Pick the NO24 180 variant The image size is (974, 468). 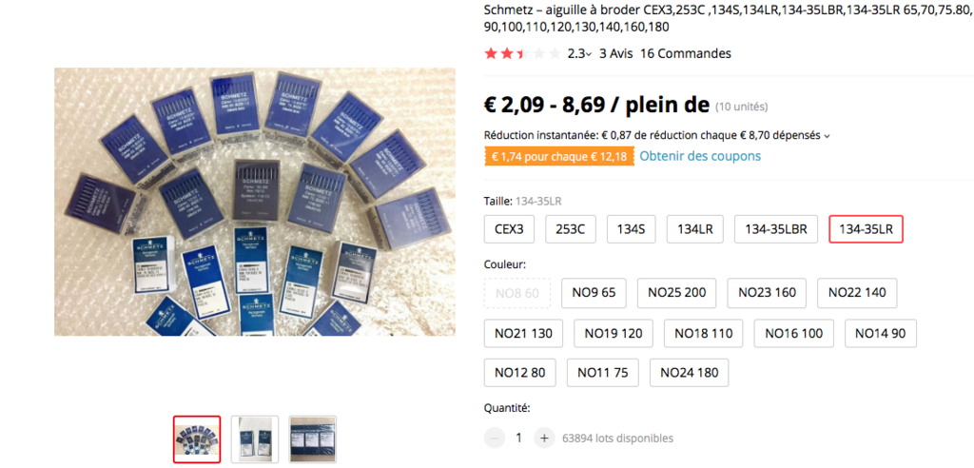[689, 373]
